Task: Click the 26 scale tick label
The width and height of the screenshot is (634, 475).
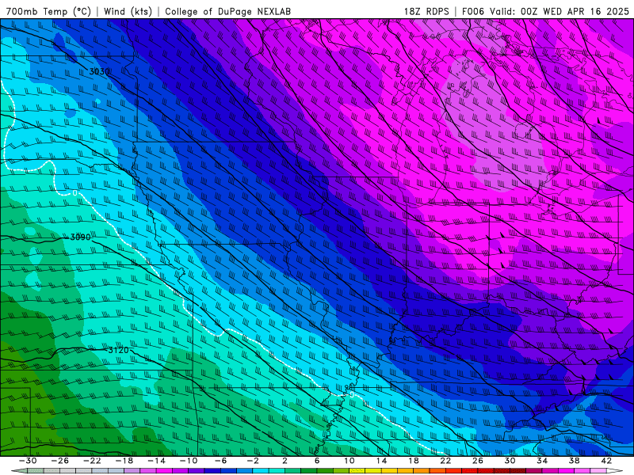Action: pos(478,461)
